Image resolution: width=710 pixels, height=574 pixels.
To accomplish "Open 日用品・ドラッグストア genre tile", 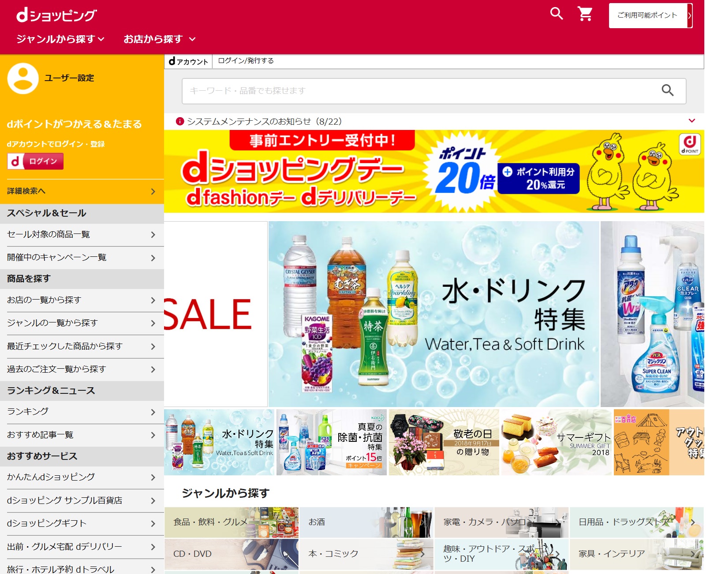I will (x=637, y=522).
